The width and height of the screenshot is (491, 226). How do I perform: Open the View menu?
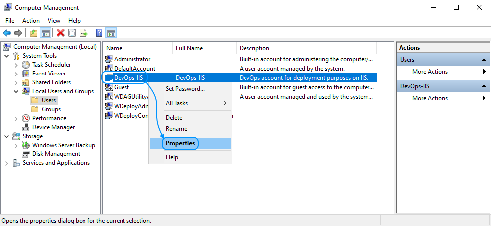pos(54,21)
